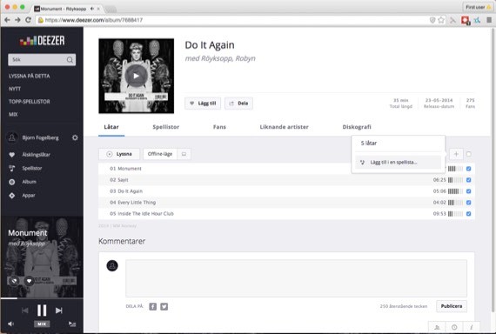Open MIX link in sidebar menu
This screenshot has width=496, height=334.
click(13, 115)
